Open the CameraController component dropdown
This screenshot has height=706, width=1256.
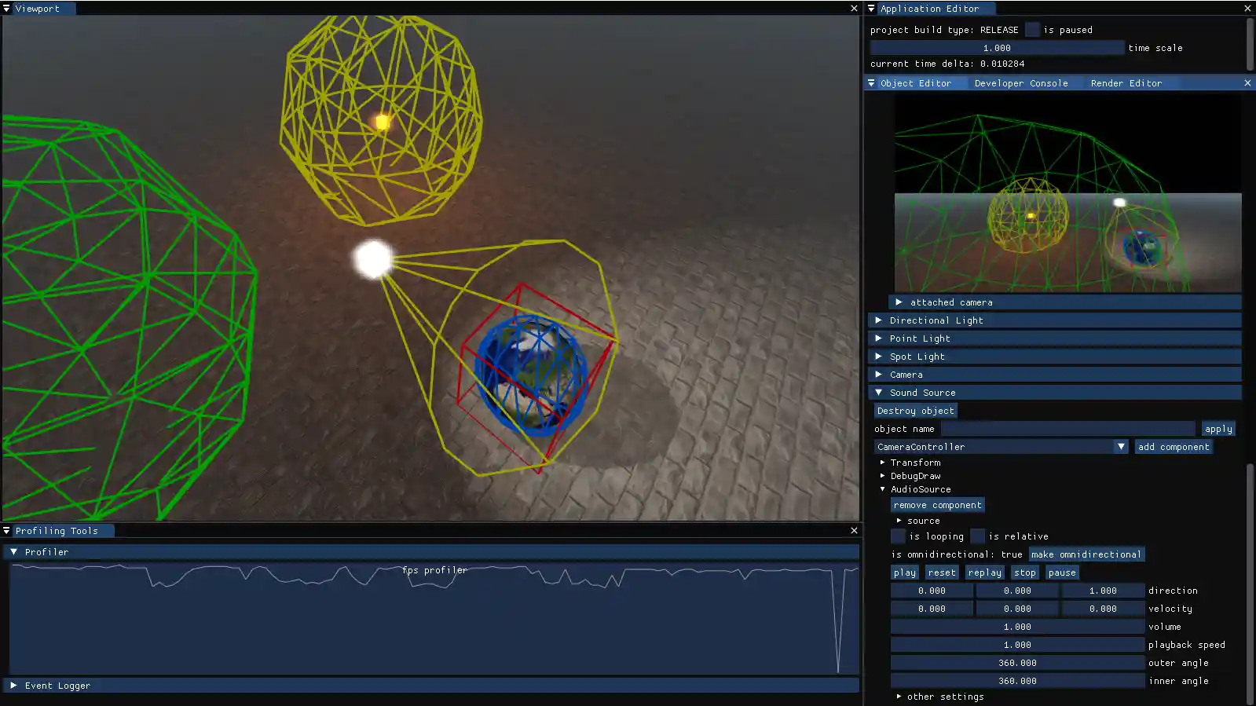coord(1121,447)
